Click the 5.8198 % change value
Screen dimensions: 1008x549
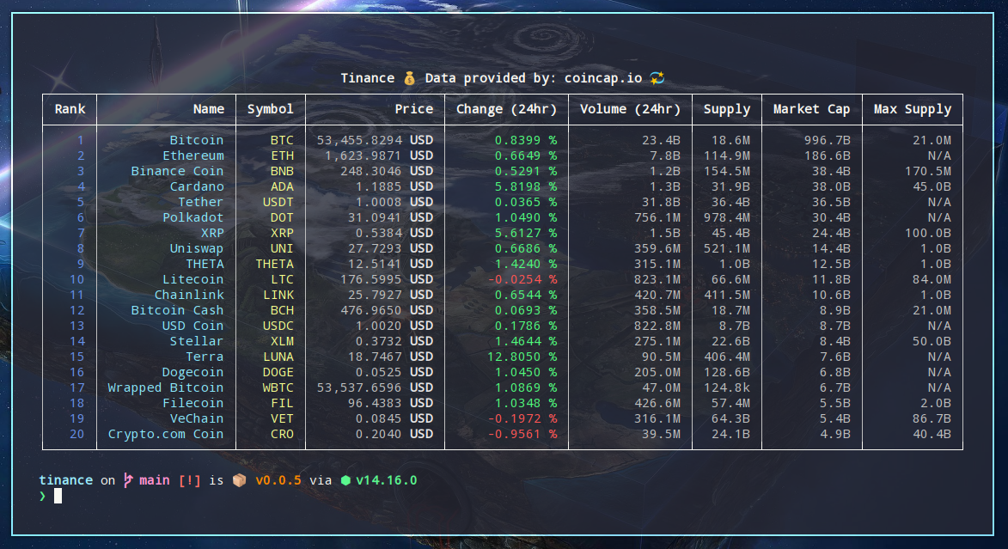click(x=526, y=186)
